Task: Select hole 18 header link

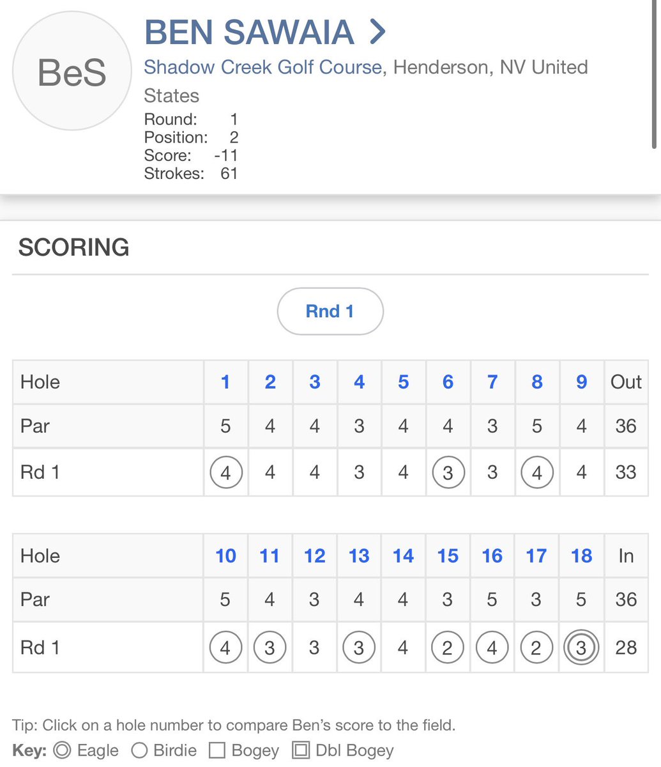Action: (x=581, y=556)
